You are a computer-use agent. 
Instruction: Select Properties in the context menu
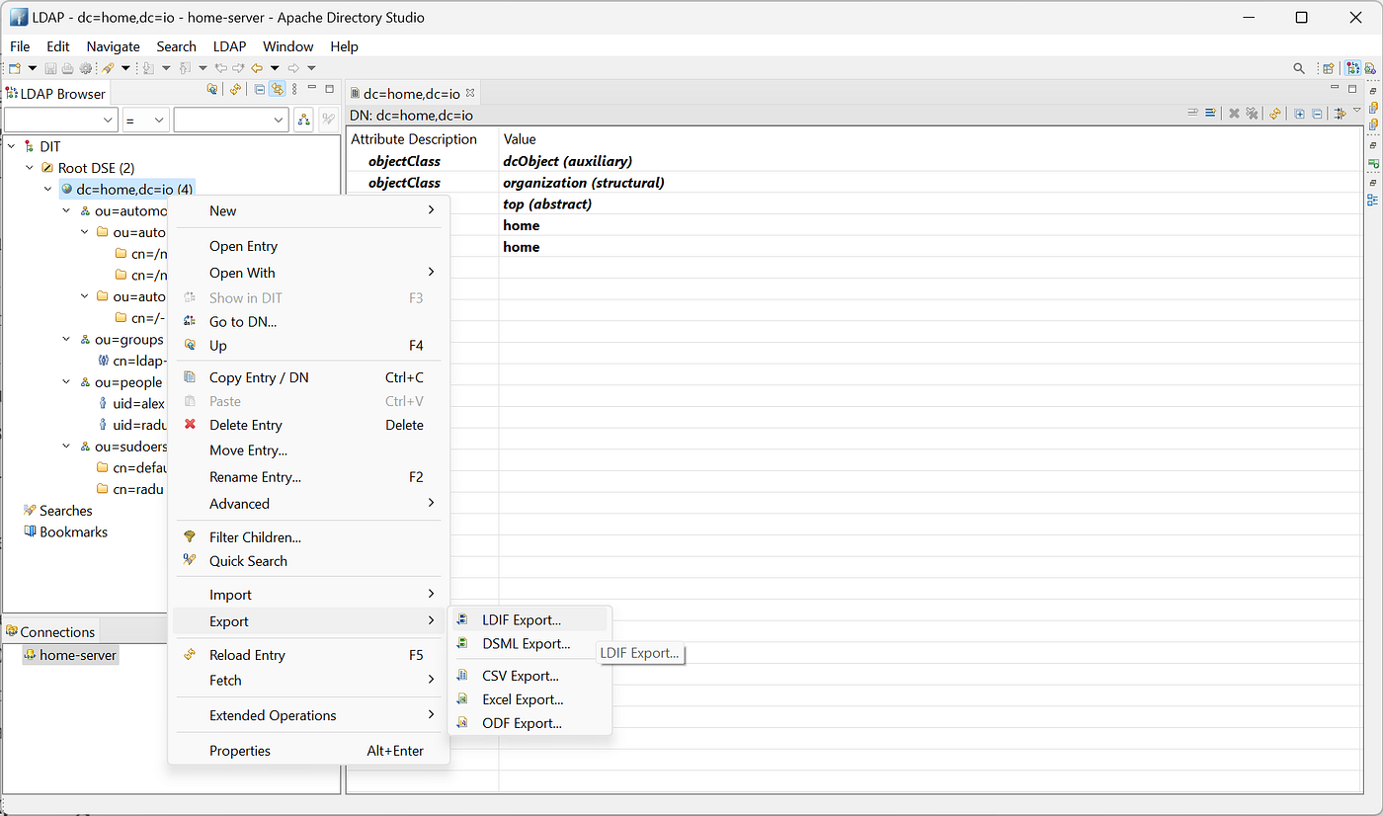coord(308,751)
